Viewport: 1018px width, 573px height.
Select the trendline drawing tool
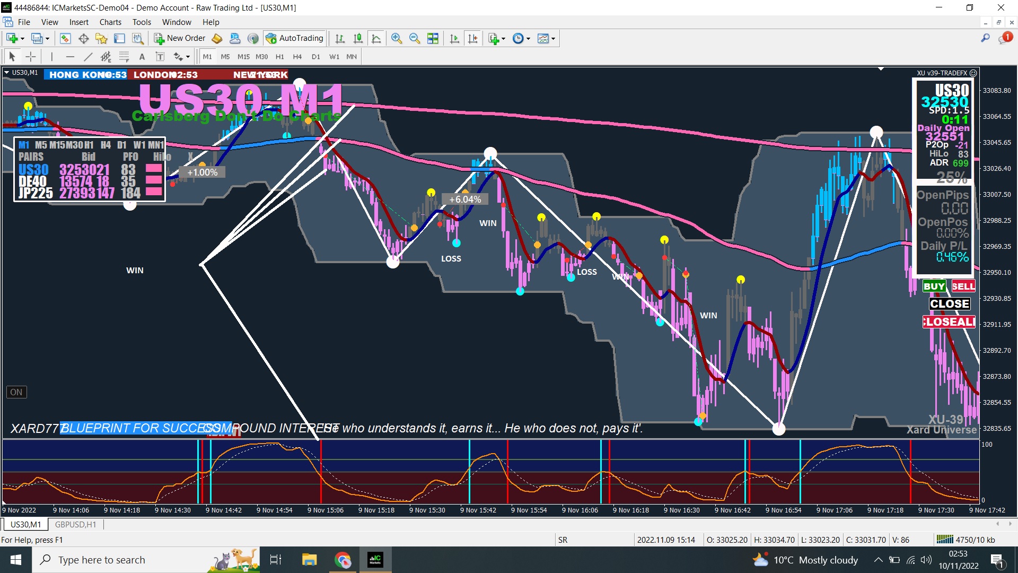88,57
